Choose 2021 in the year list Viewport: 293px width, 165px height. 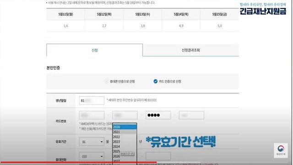click(x=125, y=132)
